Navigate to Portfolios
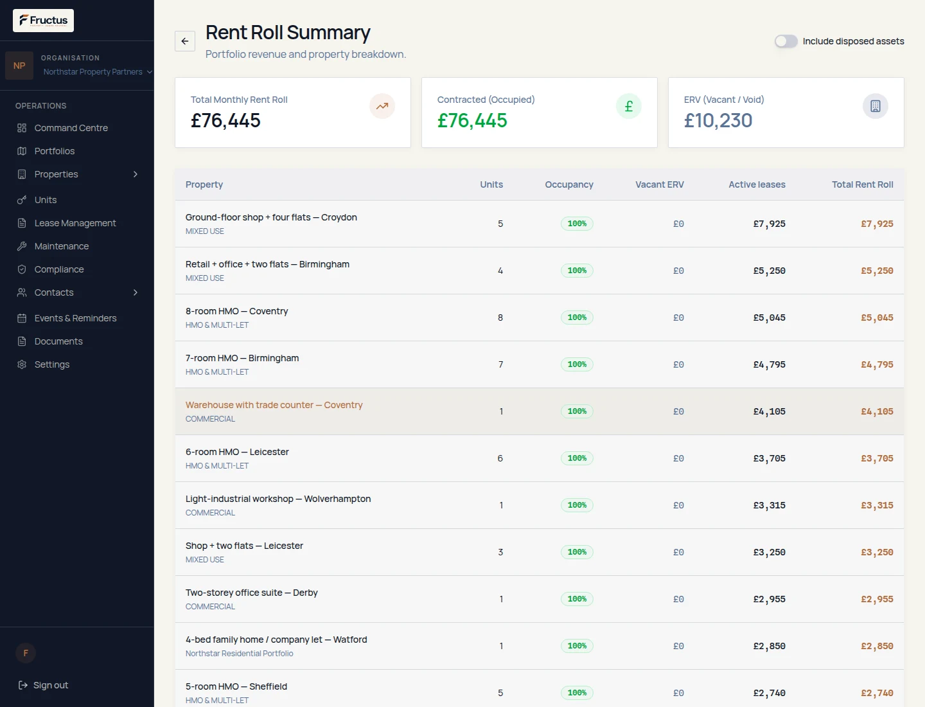The height and width of the screenshot is (707, 925). click(77, 151)
